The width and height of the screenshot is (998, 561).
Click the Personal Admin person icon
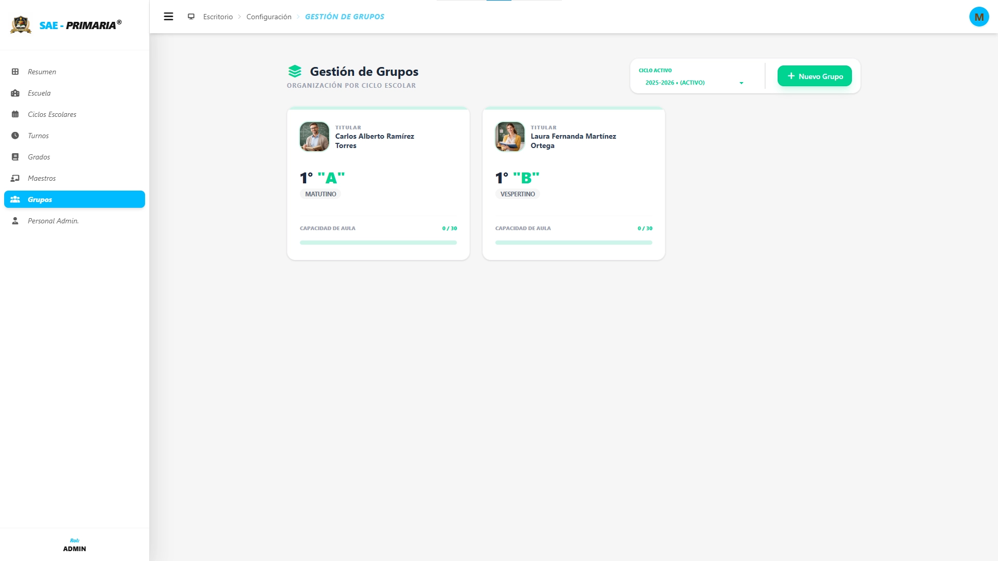pyautogui.click(x=15, y=221)
